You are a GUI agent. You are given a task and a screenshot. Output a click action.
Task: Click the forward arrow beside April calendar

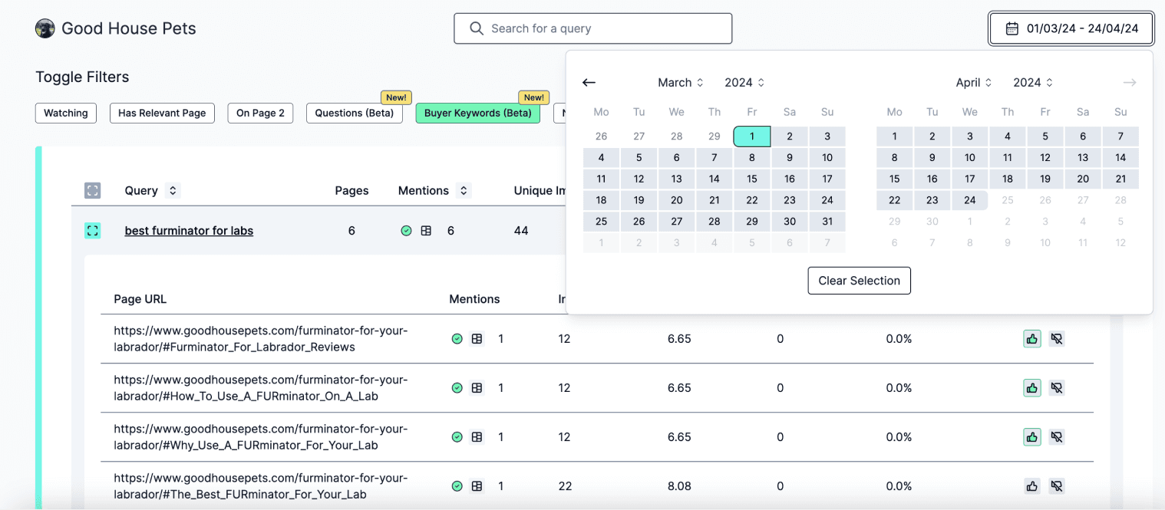(x=1129, y=82)
